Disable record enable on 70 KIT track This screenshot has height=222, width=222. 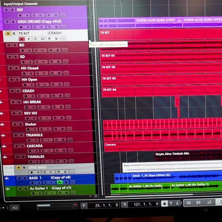click(22, 39)
